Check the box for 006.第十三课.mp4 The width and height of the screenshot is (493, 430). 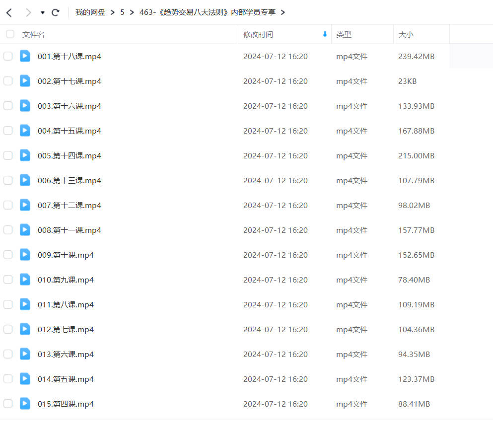[x=8, y=181]
